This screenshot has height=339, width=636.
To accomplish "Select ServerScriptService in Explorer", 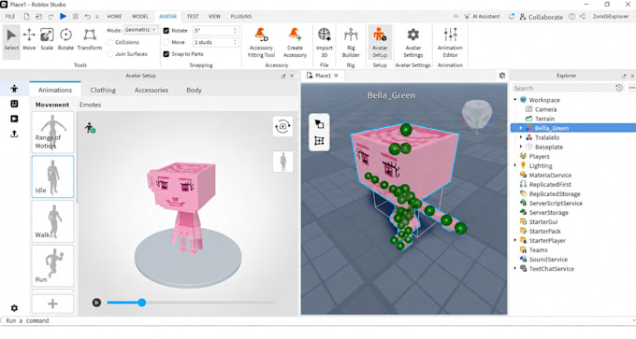I will pyautogui.click(x=556, y=204).
